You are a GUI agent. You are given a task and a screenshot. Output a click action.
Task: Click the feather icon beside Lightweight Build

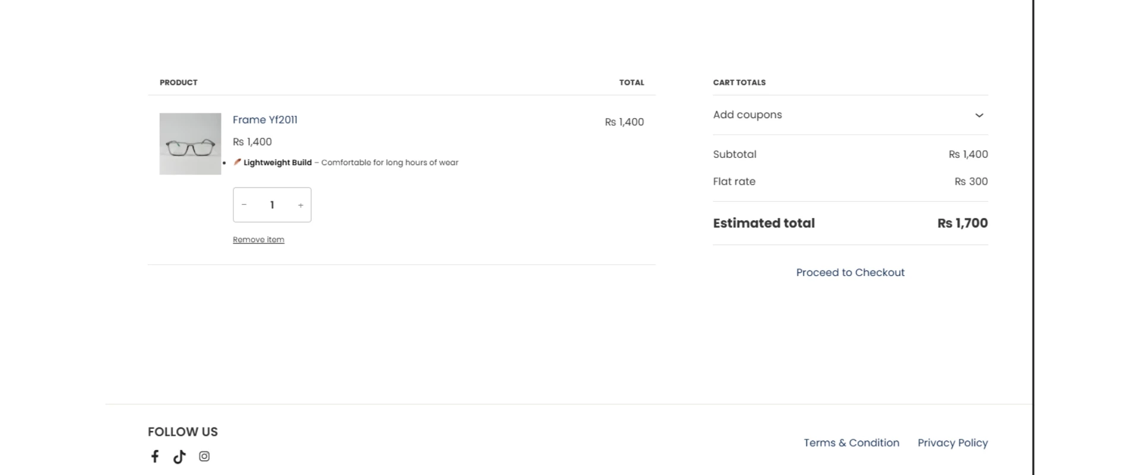point(237,162)
